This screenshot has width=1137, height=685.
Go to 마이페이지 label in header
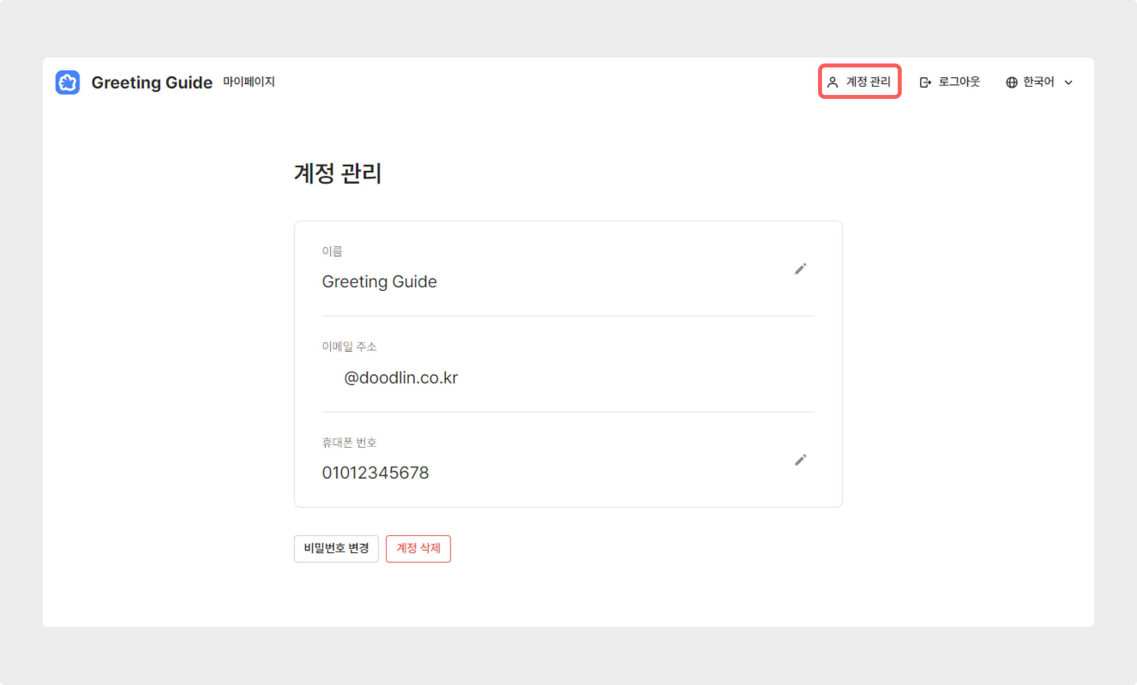coord(249,82)
